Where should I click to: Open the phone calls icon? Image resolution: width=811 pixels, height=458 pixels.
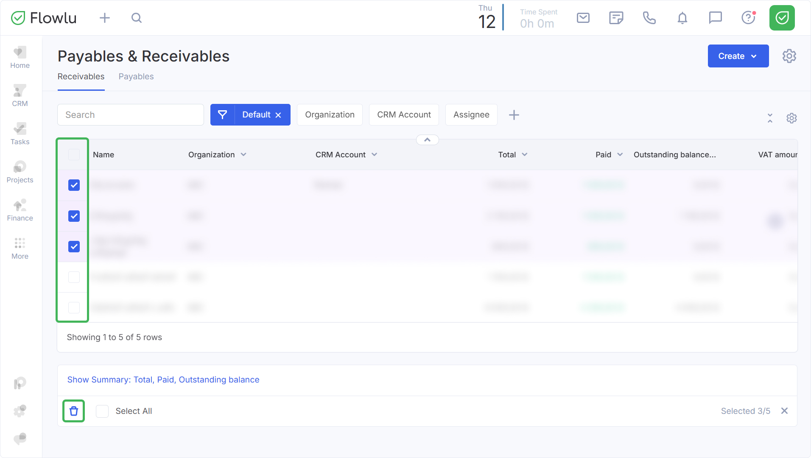point(649,18)
